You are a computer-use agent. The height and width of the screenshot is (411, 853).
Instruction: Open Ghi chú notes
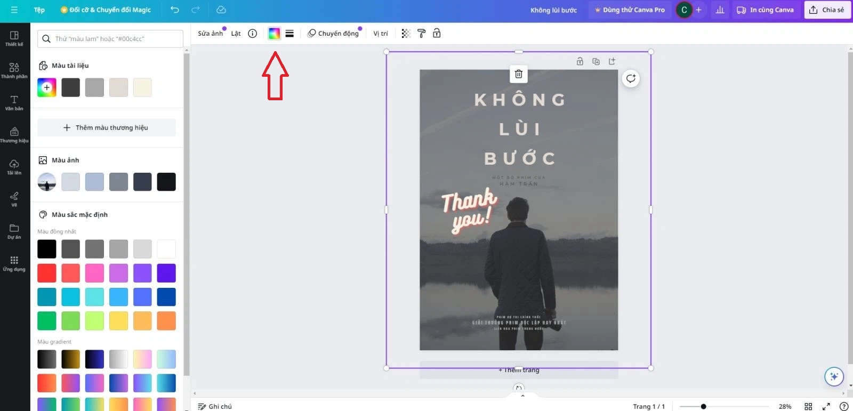pyautogui.click(x=215, y=406)
